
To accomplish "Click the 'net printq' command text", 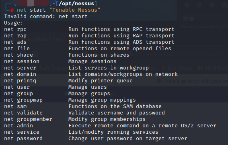I will point(20,81).
